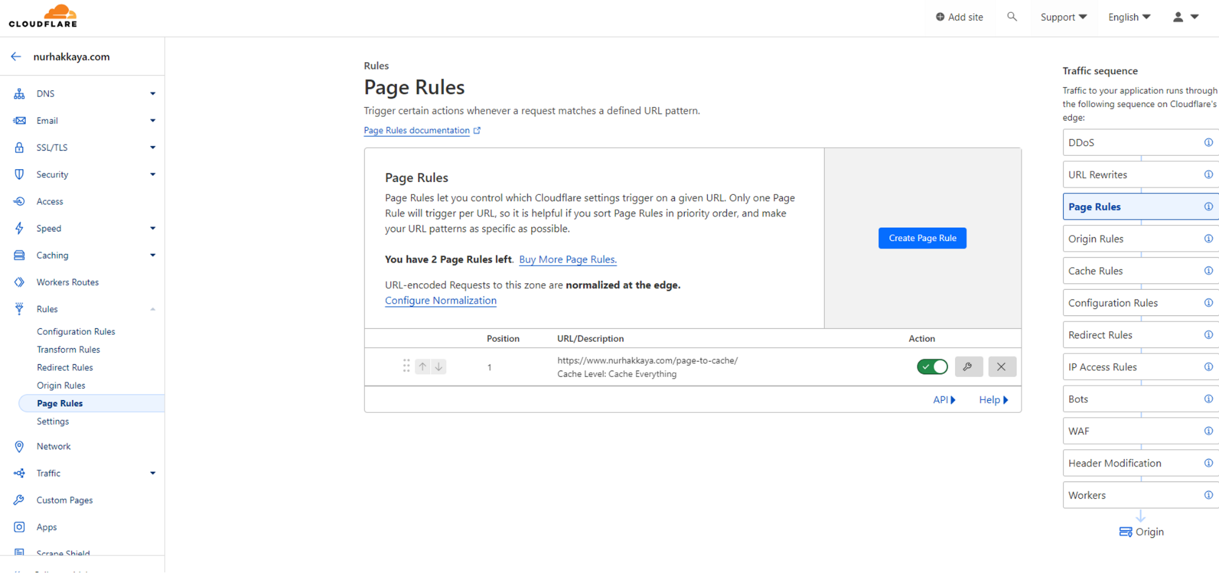Click the Buy More Page Rules link
The width and height of the screenshot is (1219, 573).
coord(568,259)
